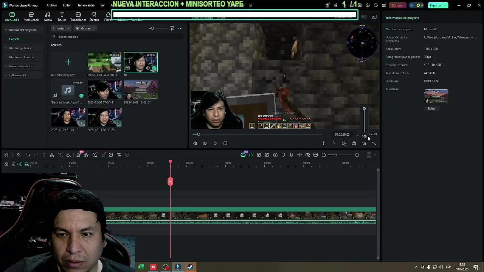Click the zoom out minus in timeline
This screenshot has width=484, height=272.
click(324, 155)
